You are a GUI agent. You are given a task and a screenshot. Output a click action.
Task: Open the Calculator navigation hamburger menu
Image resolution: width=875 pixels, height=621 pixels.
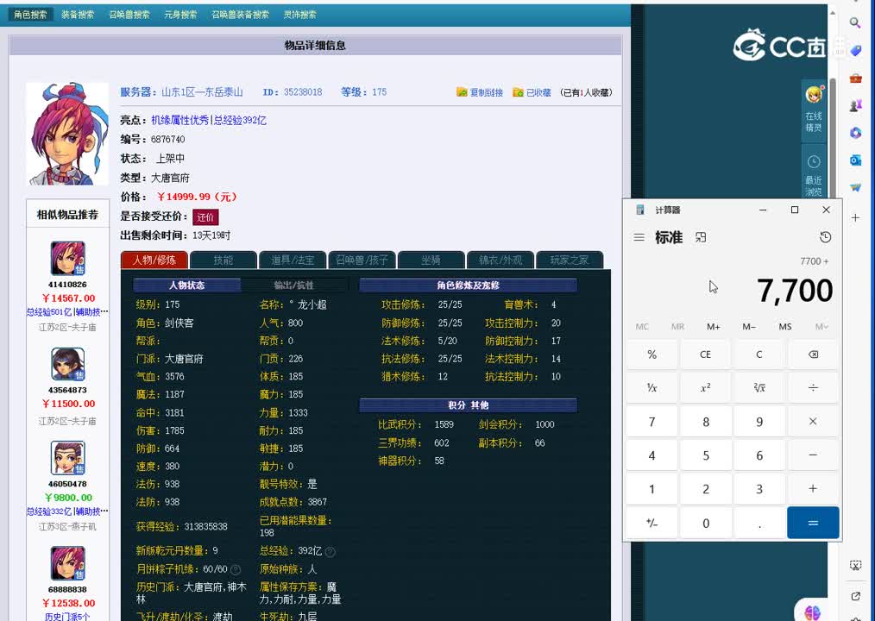click(639, 237)
